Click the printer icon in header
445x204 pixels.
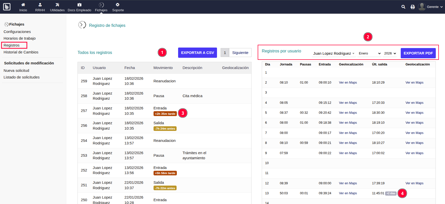point(413,7)
